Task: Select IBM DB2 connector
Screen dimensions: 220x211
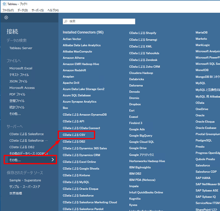Action: pos(135,173)
